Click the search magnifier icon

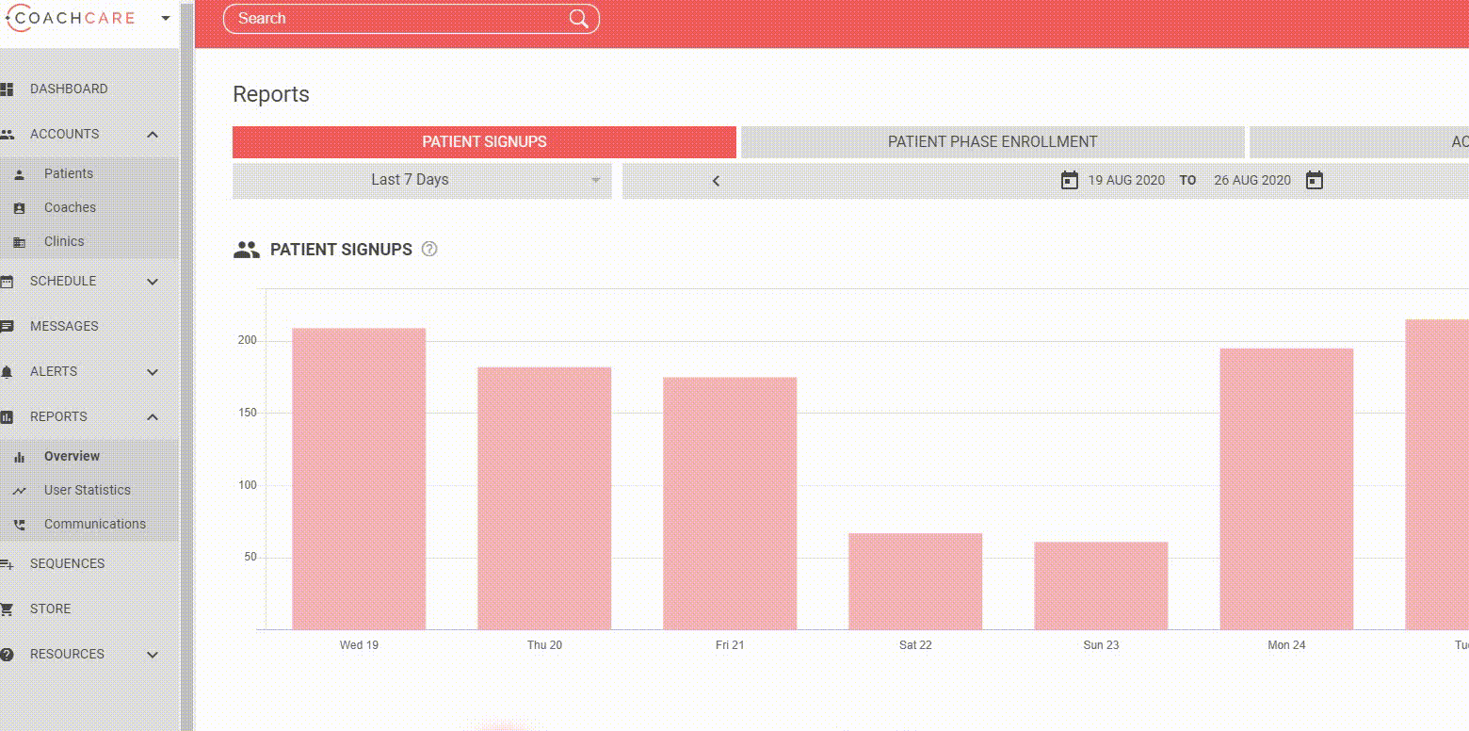[578, 19]
